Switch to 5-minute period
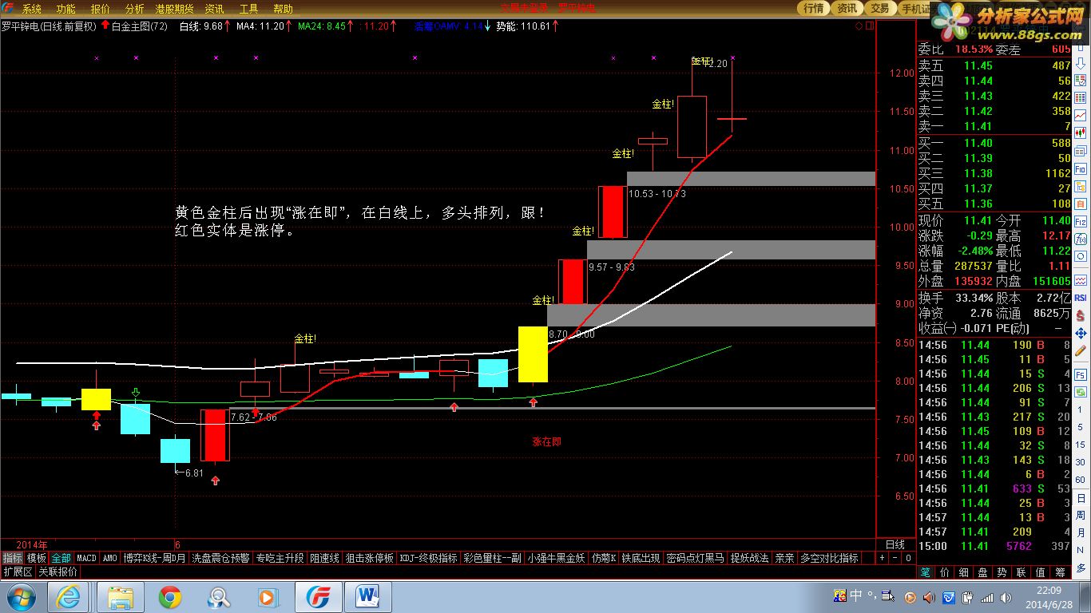 tap(1081, 427)
